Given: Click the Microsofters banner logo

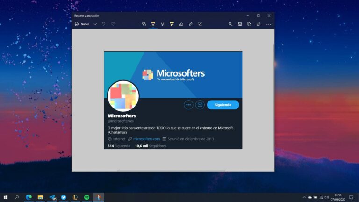Looking at the screenshot, I should coord(173,75).
